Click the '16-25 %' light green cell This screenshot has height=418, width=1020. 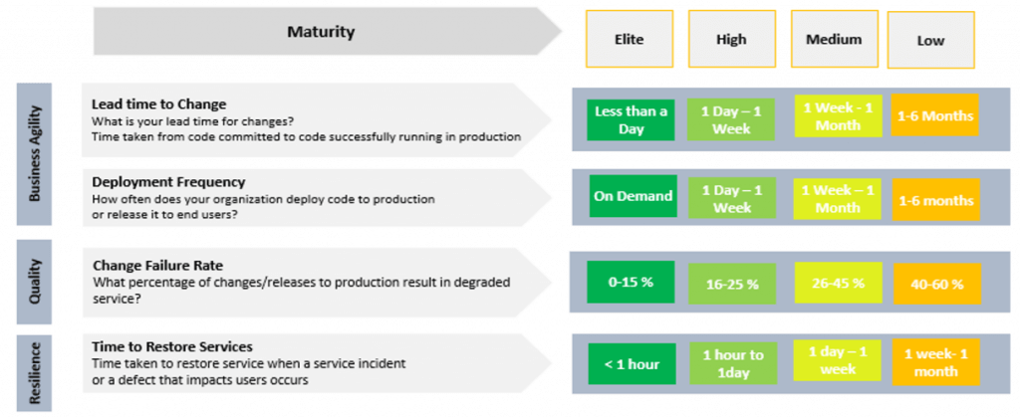click(x=732, y=285)
